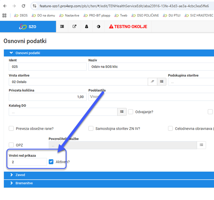The image size is (214, 200).
Task: Click the Vrstni red prikaza field
Action: click(28, 162)
